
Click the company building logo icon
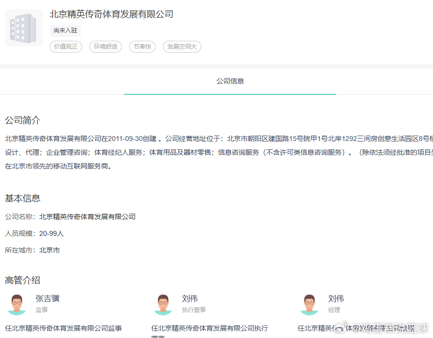[24, 28]
